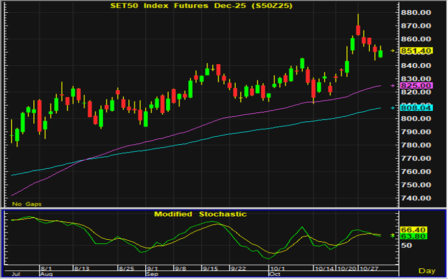Click the magenta arrow beside the 825.00 label

click(x=393, y=86)
